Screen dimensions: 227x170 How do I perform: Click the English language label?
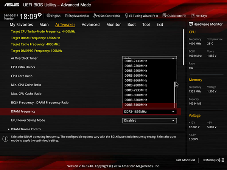click(x=56, y=16)
